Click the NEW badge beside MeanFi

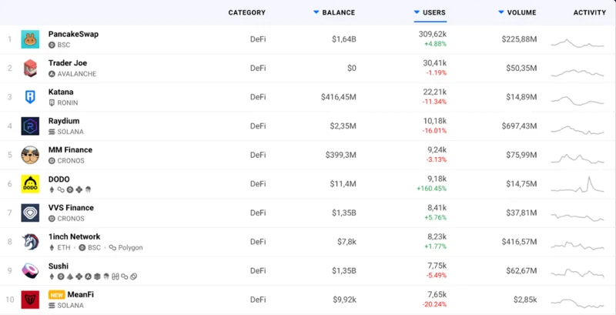(56, 294)
